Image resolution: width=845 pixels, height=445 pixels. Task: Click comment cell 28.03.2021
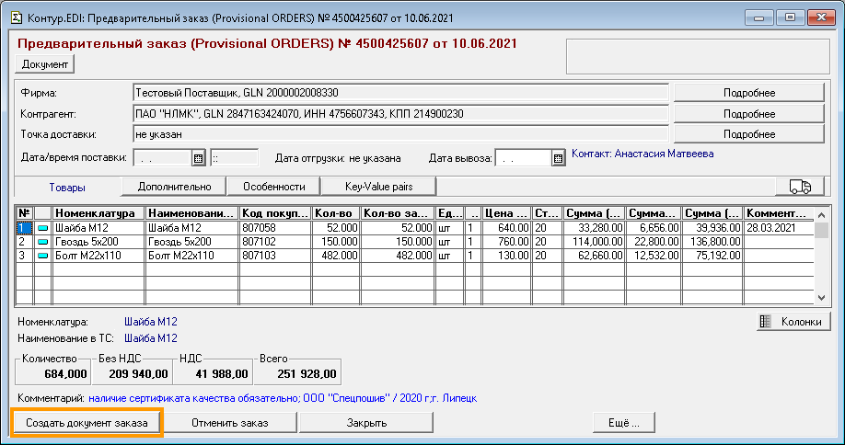(778, 228)
